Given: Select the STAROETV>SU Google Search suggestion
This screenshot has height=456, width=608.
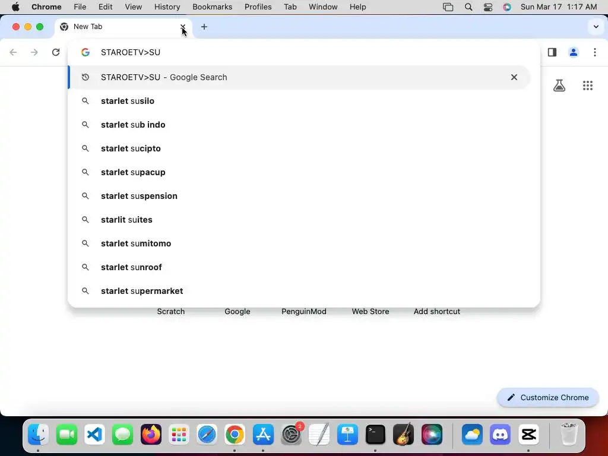Looking at the screenshot, I should 299,77.
